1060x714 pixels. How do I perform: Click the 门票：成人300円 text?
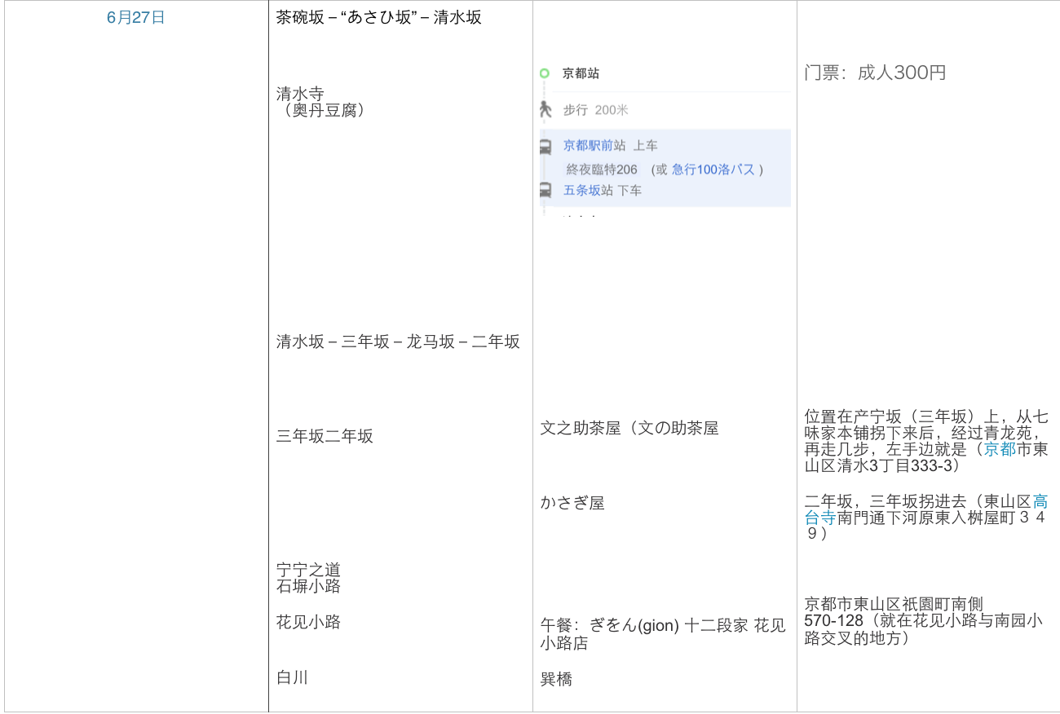click(x=875, y=73)
